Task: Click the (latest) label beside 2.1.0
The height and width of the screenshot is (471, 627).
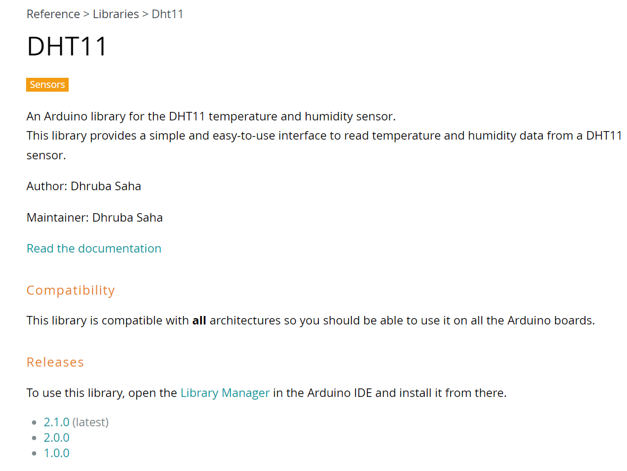Action: click(90, 422)
